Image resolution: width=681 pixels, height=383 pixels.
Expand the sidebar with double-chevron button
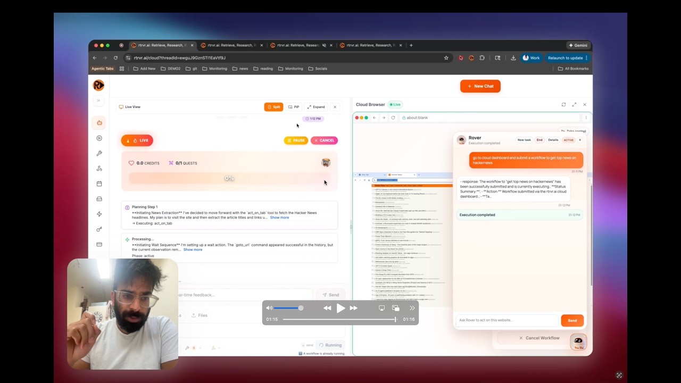point(98,101)
